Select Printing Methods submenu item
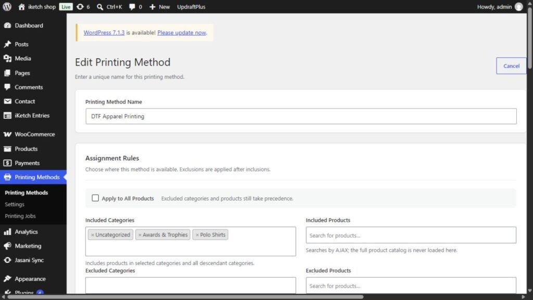This screenshot has width=533, height=300. pos(26,193)
